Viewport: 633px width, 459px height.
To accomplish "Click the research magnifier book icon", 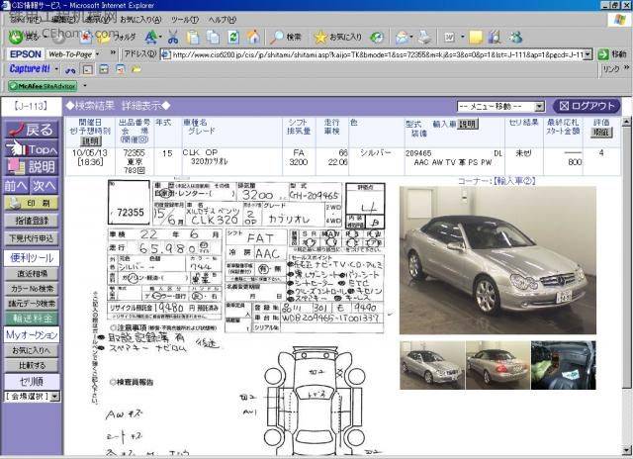I will pos(495,38).
